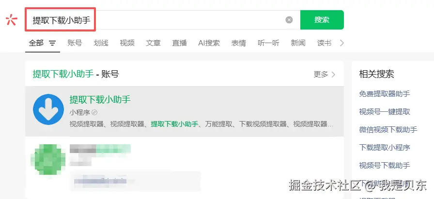This screenshot has width=434, height=199.
Task: Switch to the 读书 tab
Action: tap(324, 43)
